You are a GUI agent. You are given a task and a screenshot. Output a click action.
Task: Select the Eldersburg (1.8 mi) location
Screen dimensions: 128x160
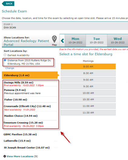[x=30, y=75]
